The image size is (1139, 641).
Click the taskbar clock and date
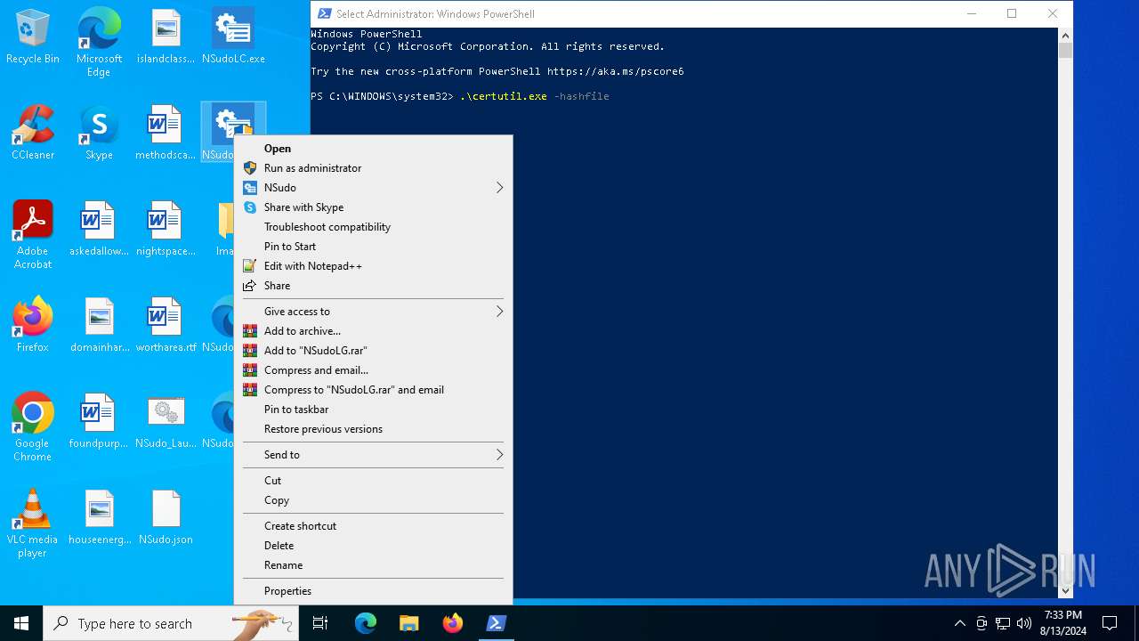[x=1062, y=623]
